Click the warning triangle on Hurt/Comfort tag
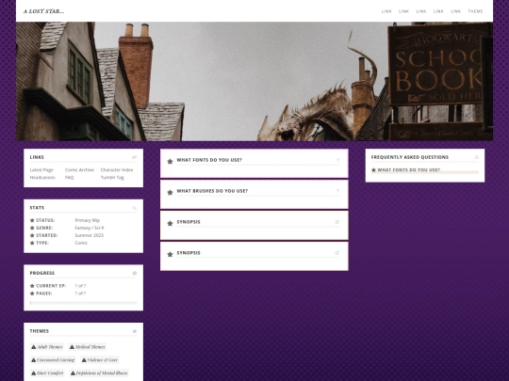Image resolution: width=509 pixels, height=381 pixels. point(33,373)
